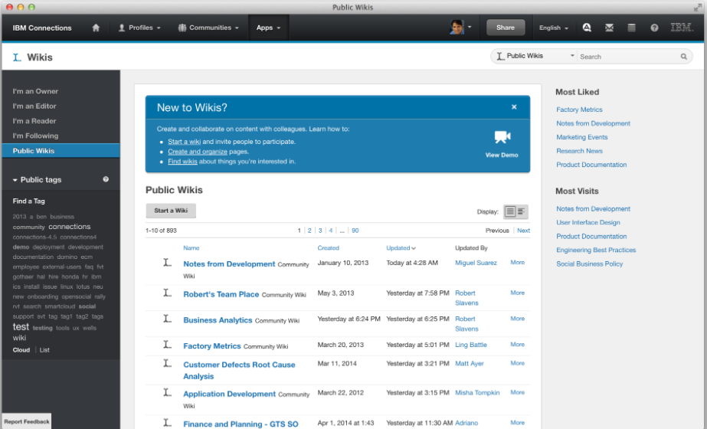Open the Profiles dropdown menu
This screenshot has width=707, height=429.
139,28
